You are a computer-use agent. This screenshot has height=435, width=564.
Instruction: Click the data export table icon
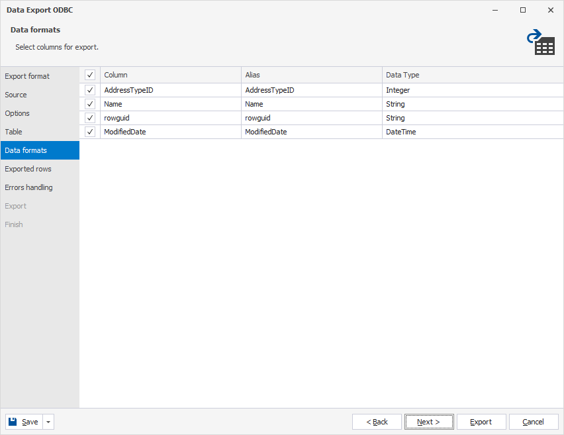541,42
